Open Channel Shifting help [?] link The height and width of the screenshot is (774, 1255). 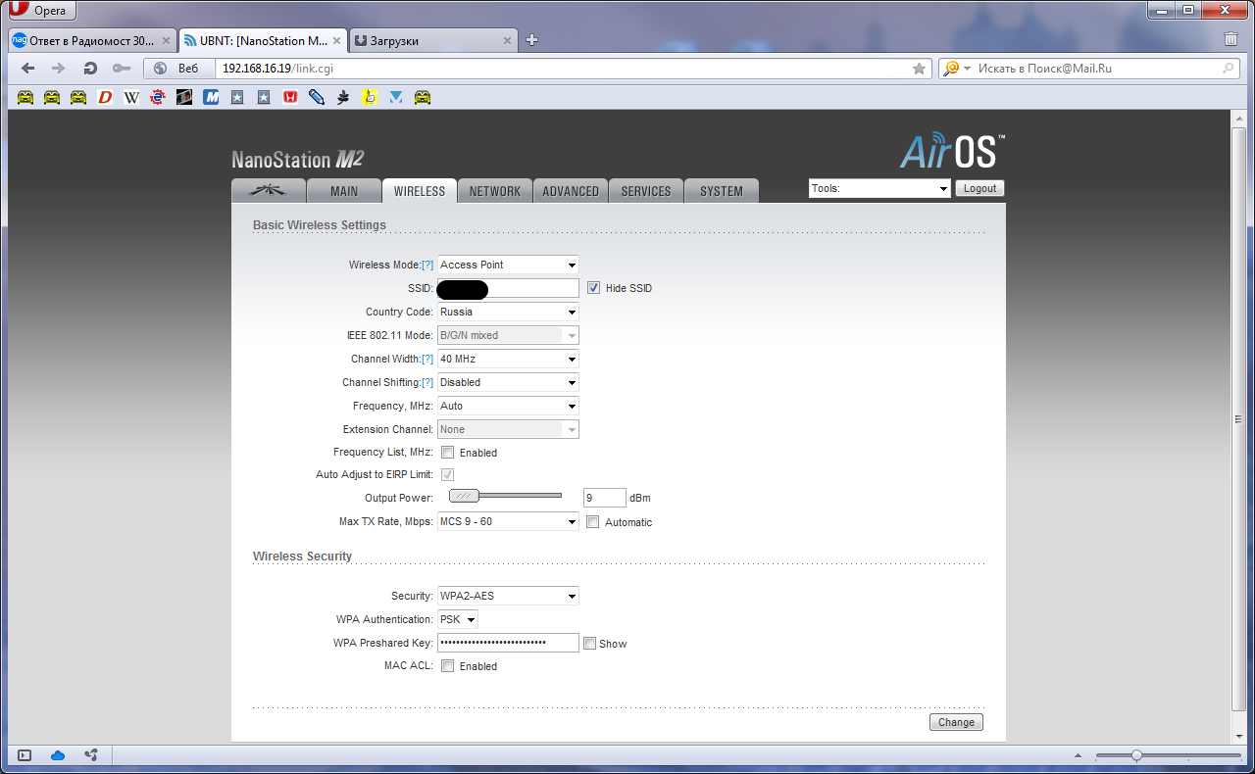pyautogui.click(x=427, y=382)
